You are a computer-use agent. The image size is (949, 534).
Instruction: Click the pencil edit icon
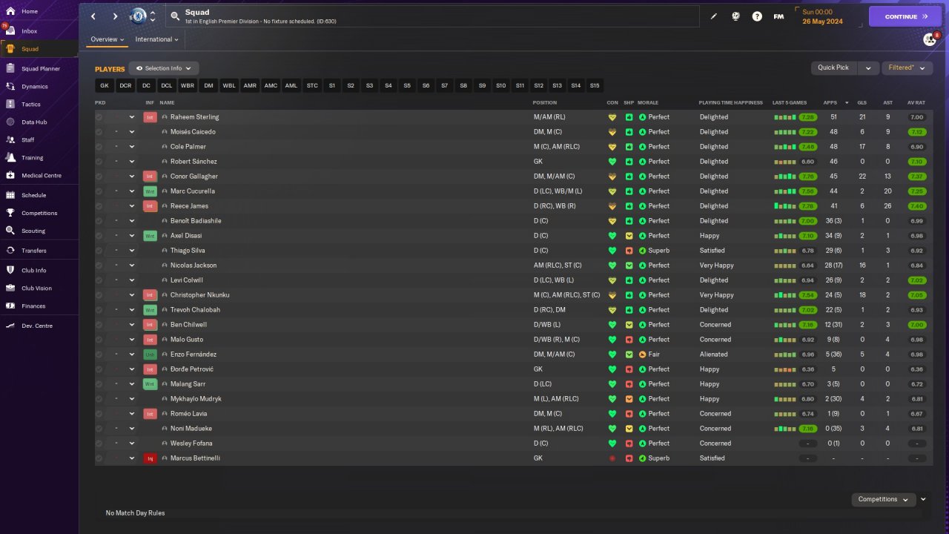pyautogui.click(x=714, y=16)
